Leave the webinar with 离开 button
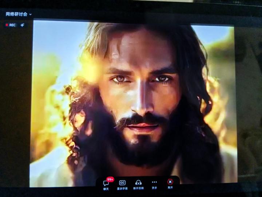 tap(170, 184)
